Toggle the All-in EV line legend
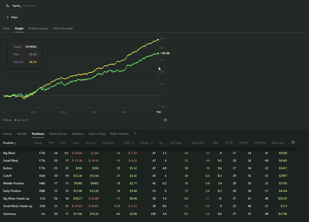This screenshot has height=222, width=309. click(21, 120)
